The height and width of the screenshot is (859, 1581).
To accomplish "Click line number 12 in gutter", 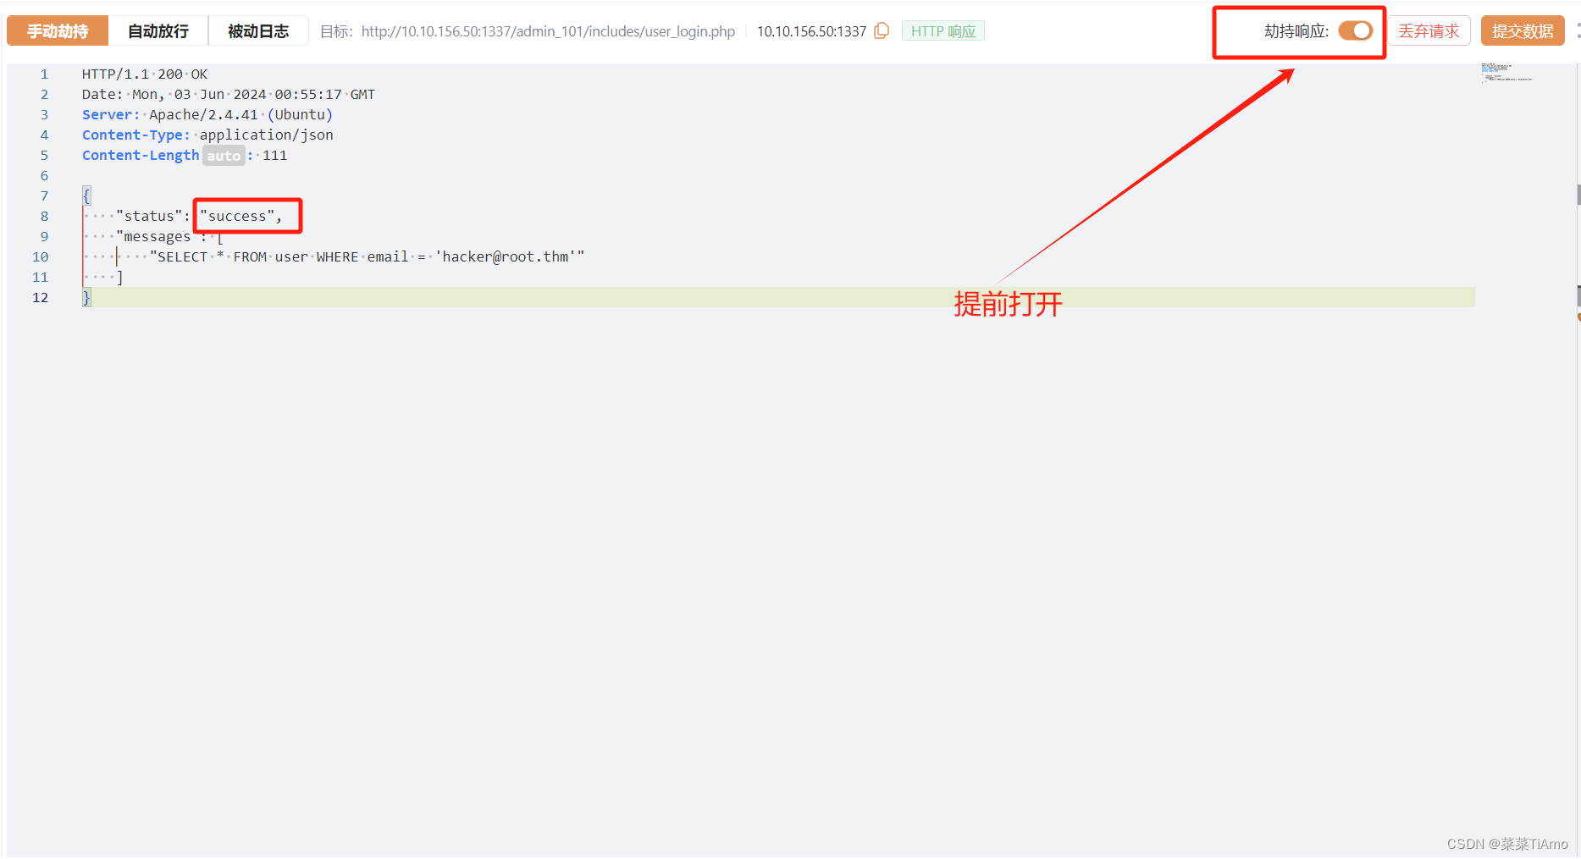I will tap(40, 298).
